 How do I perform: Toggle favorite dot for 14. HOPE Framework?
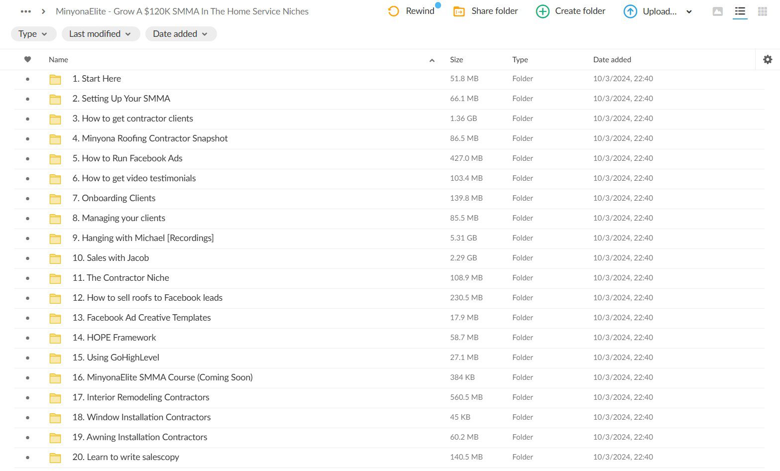pyautogui.click(x=27, y=338)
